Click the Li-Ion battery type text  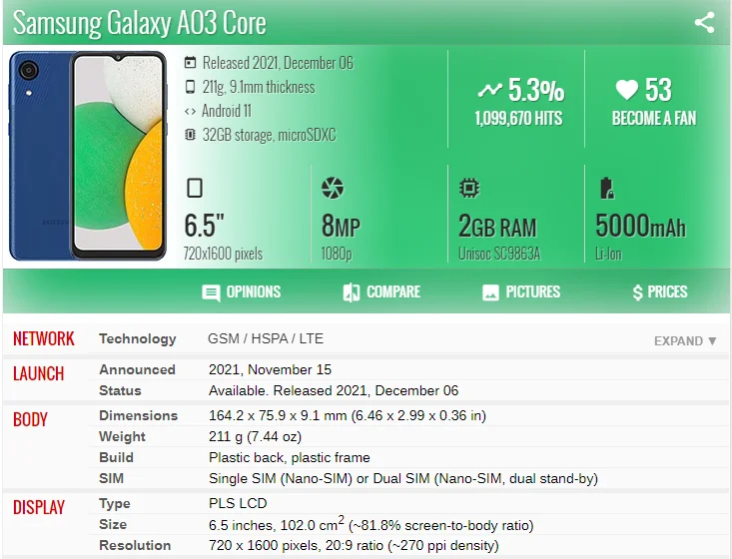(x=608, y=254)
